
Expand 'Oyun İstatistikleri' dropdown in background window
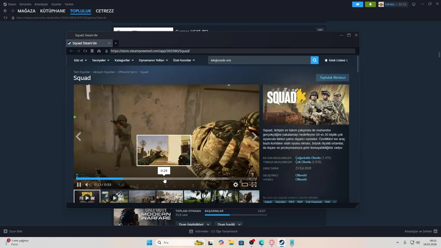(x=194, y=224)
